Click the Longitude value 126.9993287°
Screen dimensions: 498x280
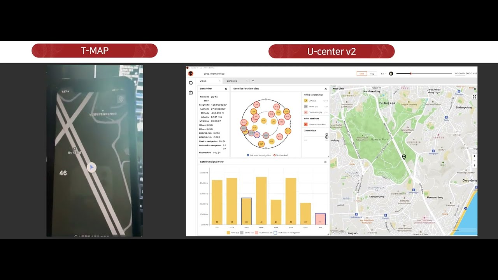[x=219, y=105]
